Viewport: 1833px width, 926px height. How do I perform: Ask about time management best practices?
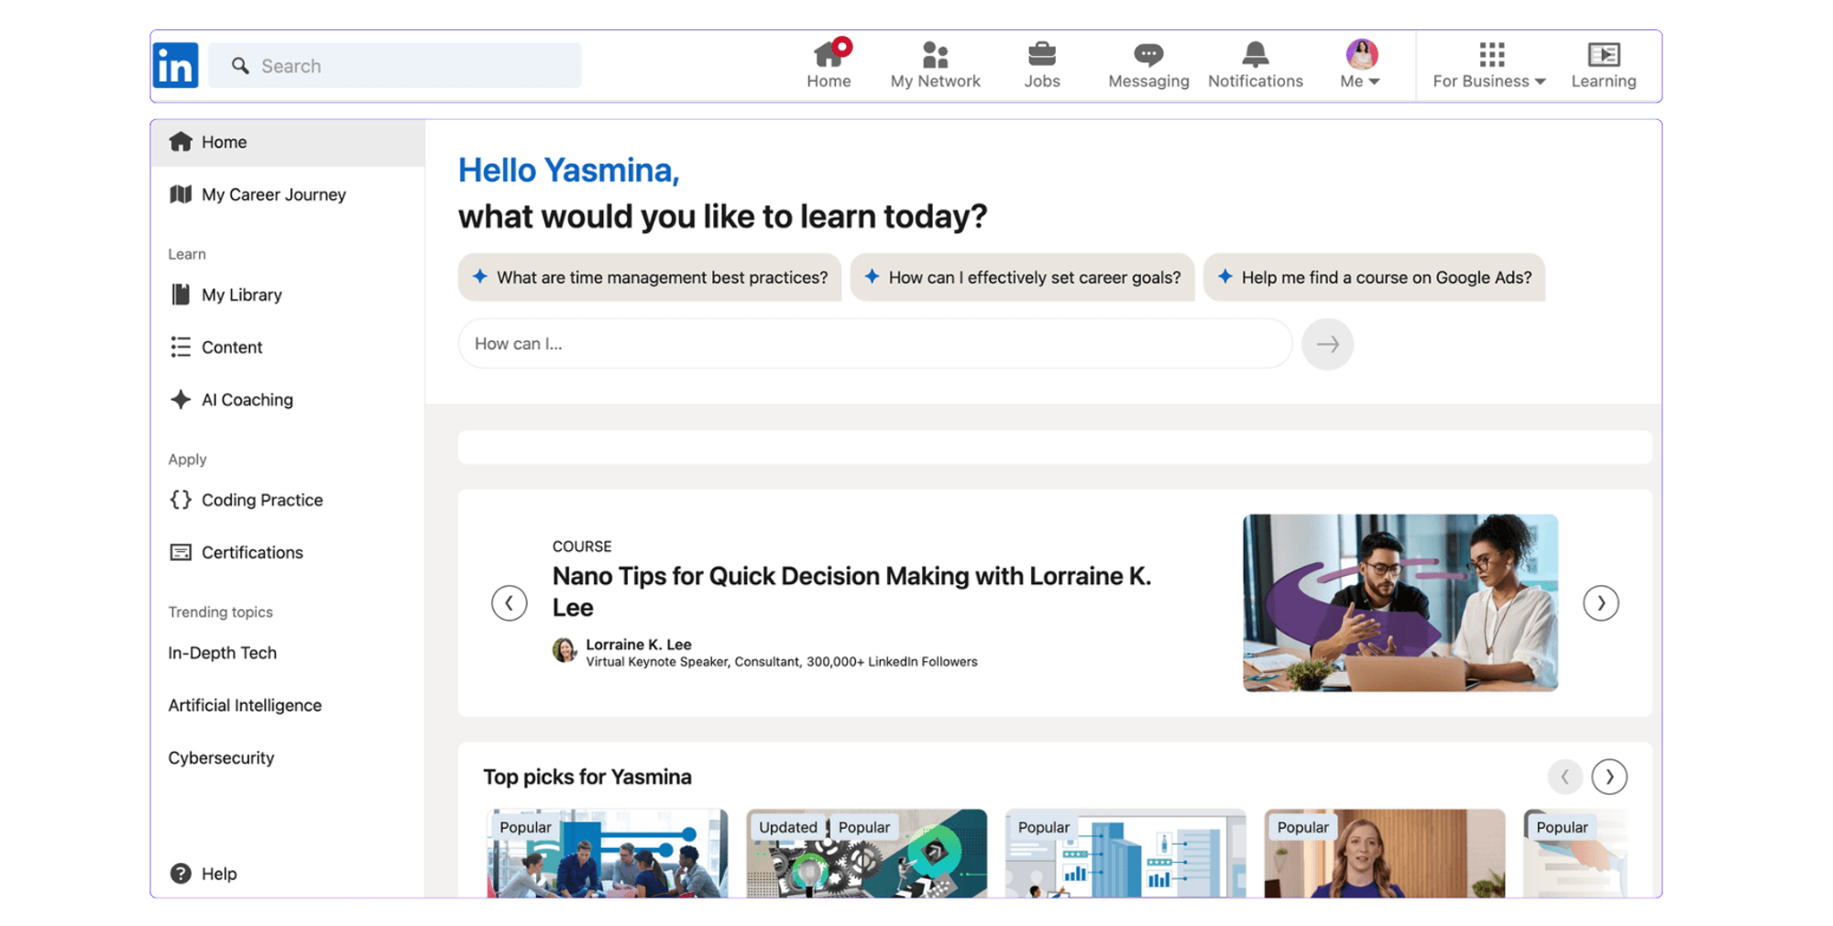click(650, 277)
